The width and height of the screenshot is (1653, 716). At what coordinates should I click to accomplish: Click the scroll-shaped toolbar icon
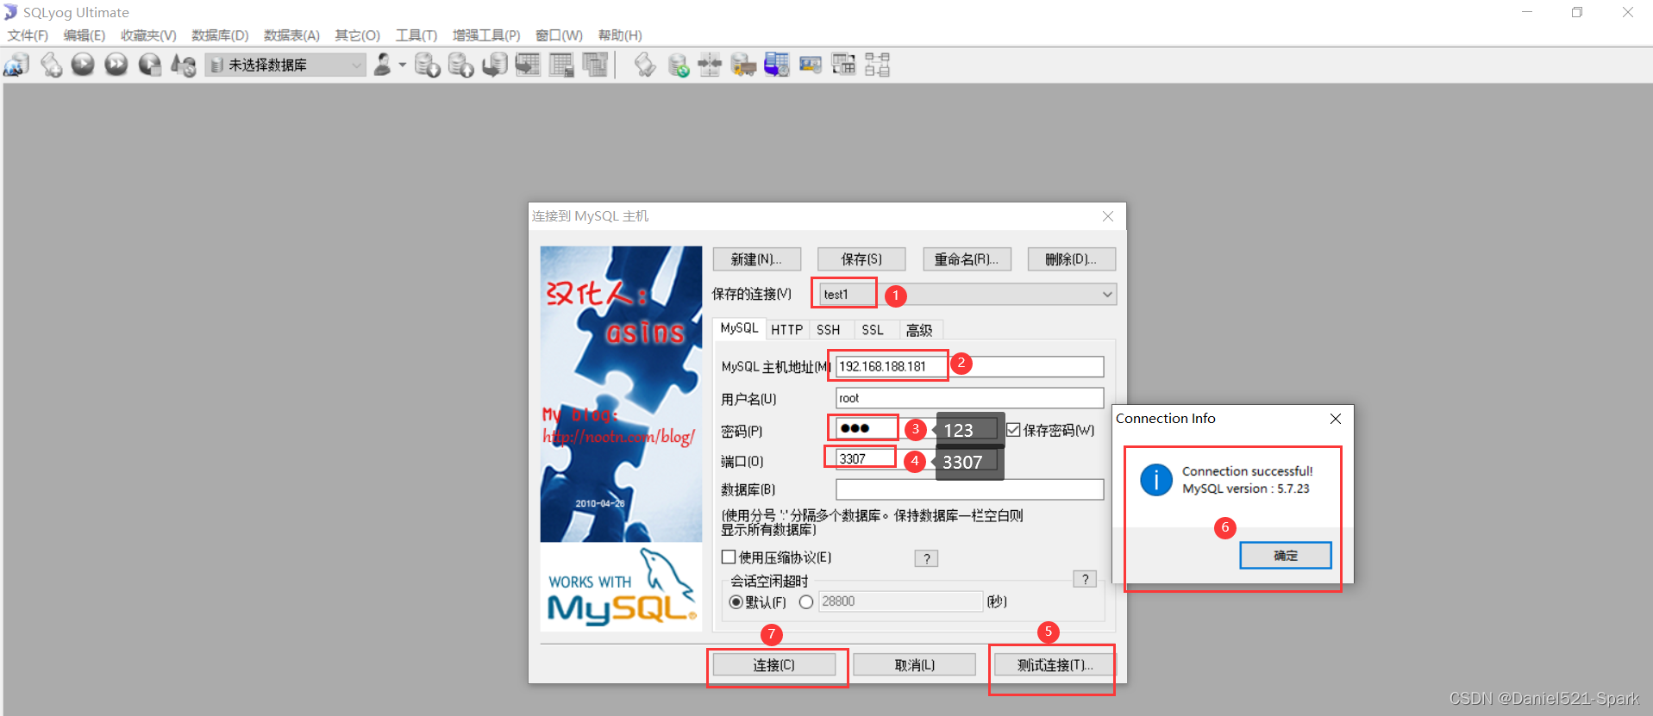pyautogui.click(x=645, y=65)
